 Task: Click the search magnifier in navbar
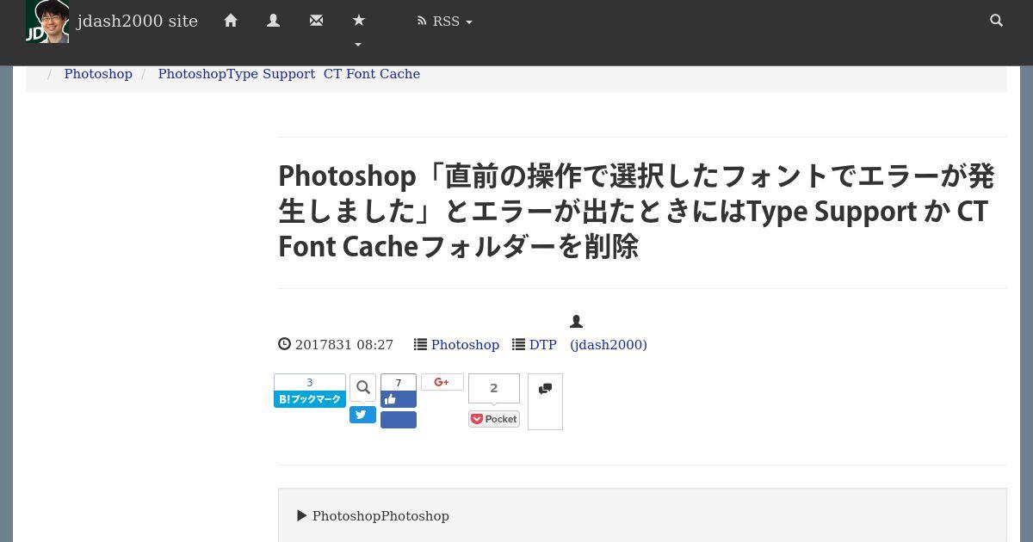coord(997,21)
